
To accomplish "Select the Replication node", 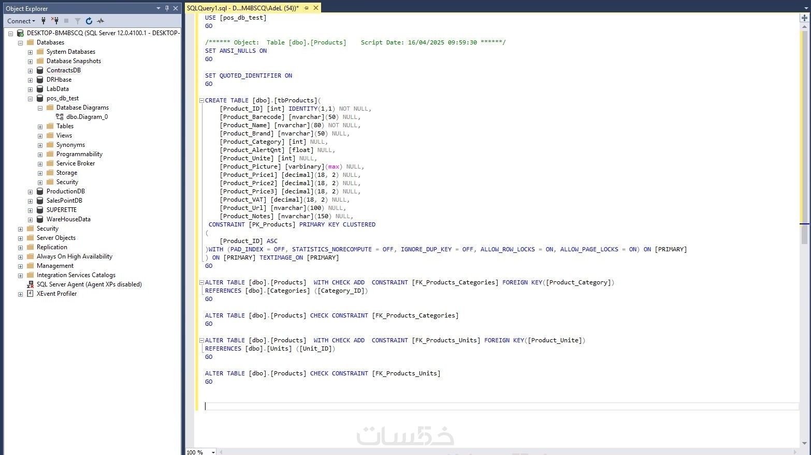I will click(52, 247).
